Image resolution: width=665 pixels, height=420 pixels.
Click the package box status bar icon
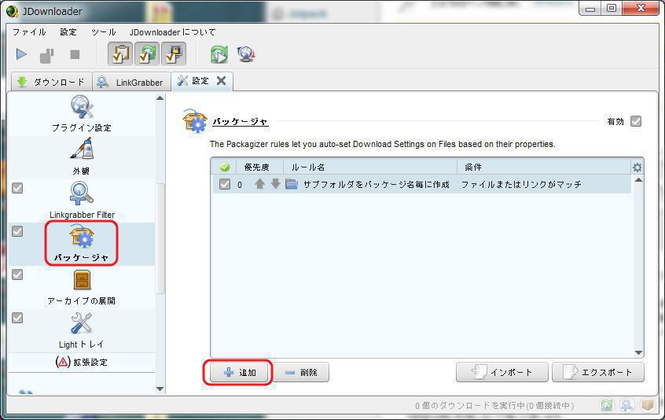click(x=647, y=405)
